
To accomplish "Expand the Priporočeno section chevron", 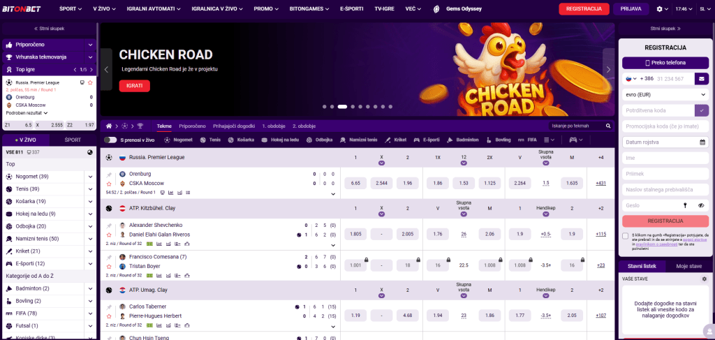I will click(90, 45).
